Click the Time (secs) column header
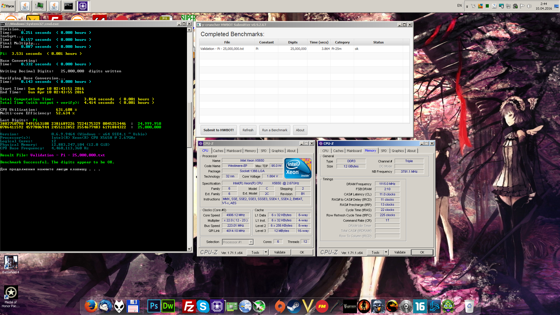Screen dimensions: 560x315 click(x=319, y=42)
